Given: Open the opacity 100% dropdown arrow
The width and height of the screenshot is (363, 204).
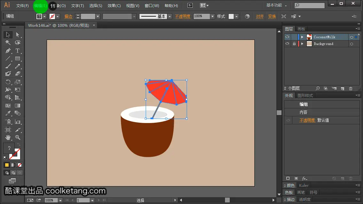Looking at the screenshot, I should click(x=212, y=16).
